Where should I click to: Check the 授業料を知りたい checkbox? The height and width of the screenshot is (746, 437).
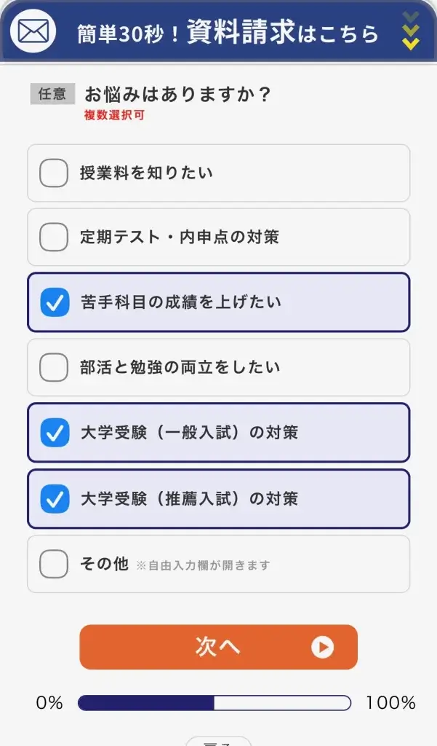pos(54,173)
